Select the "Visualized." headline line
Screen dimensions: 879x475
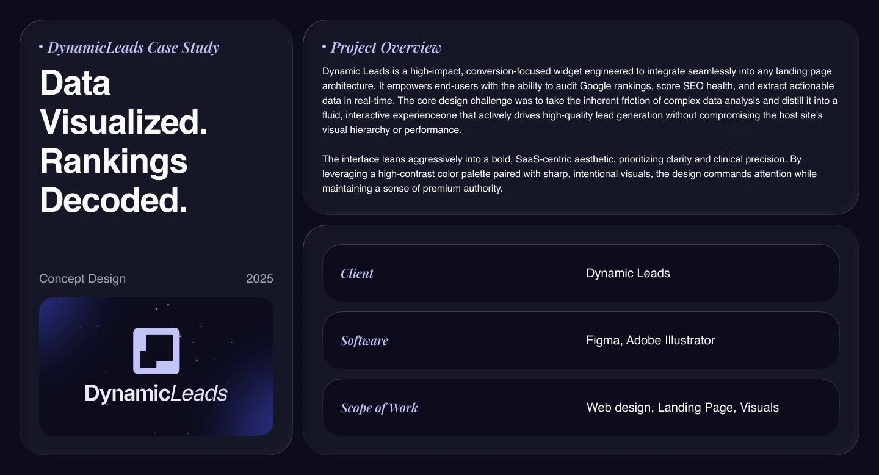(x=124, y=122)
